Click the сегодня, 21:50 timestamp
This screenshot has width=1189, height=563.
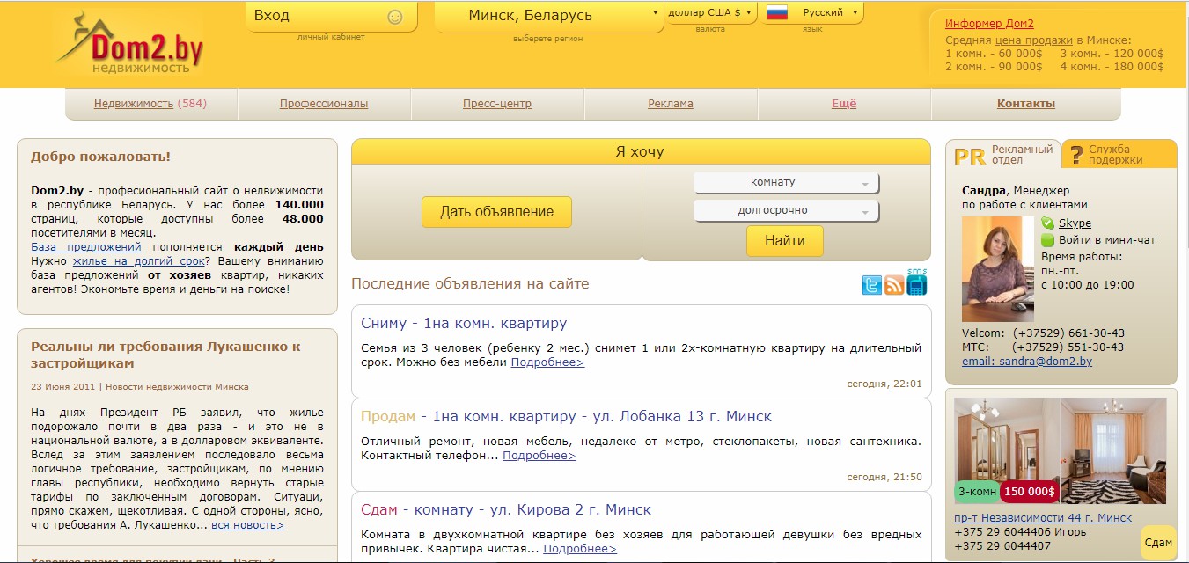pyautogui.click(x=884, y=477)
